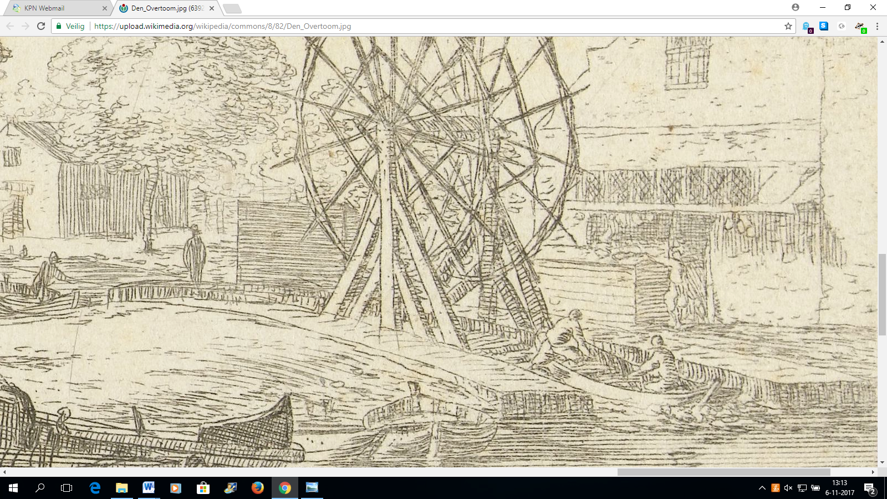Viewport: 887px width, 499px height.
Task: Click the scroll-down arrow of vertical scrollbar
Action: 882,463
